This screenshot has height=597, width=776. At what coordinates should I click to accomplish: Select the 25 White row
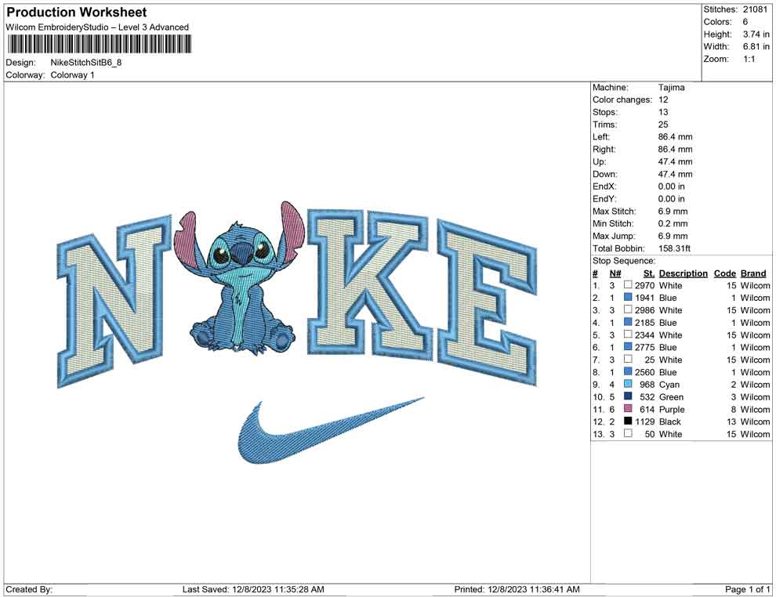(681, 360)
